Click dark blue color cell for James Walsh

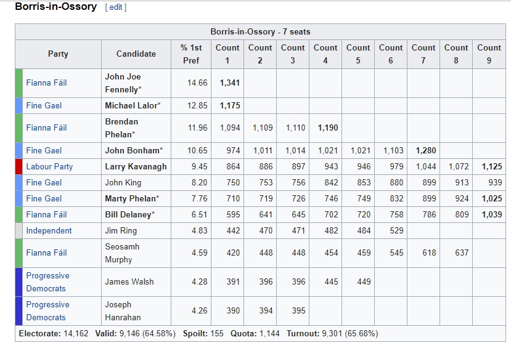click(19, 282)
